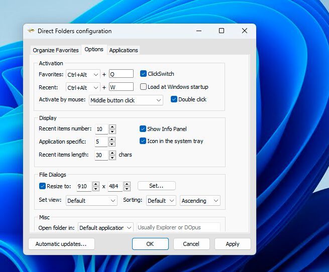Click the Apply button
Screen dimensions: 329x272
pos(233,244)
